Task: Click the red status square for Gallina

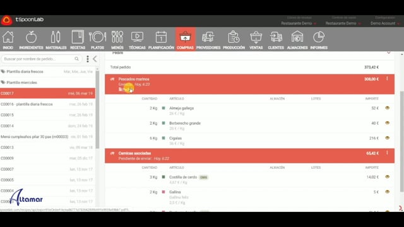Action: tap(163, 192)
